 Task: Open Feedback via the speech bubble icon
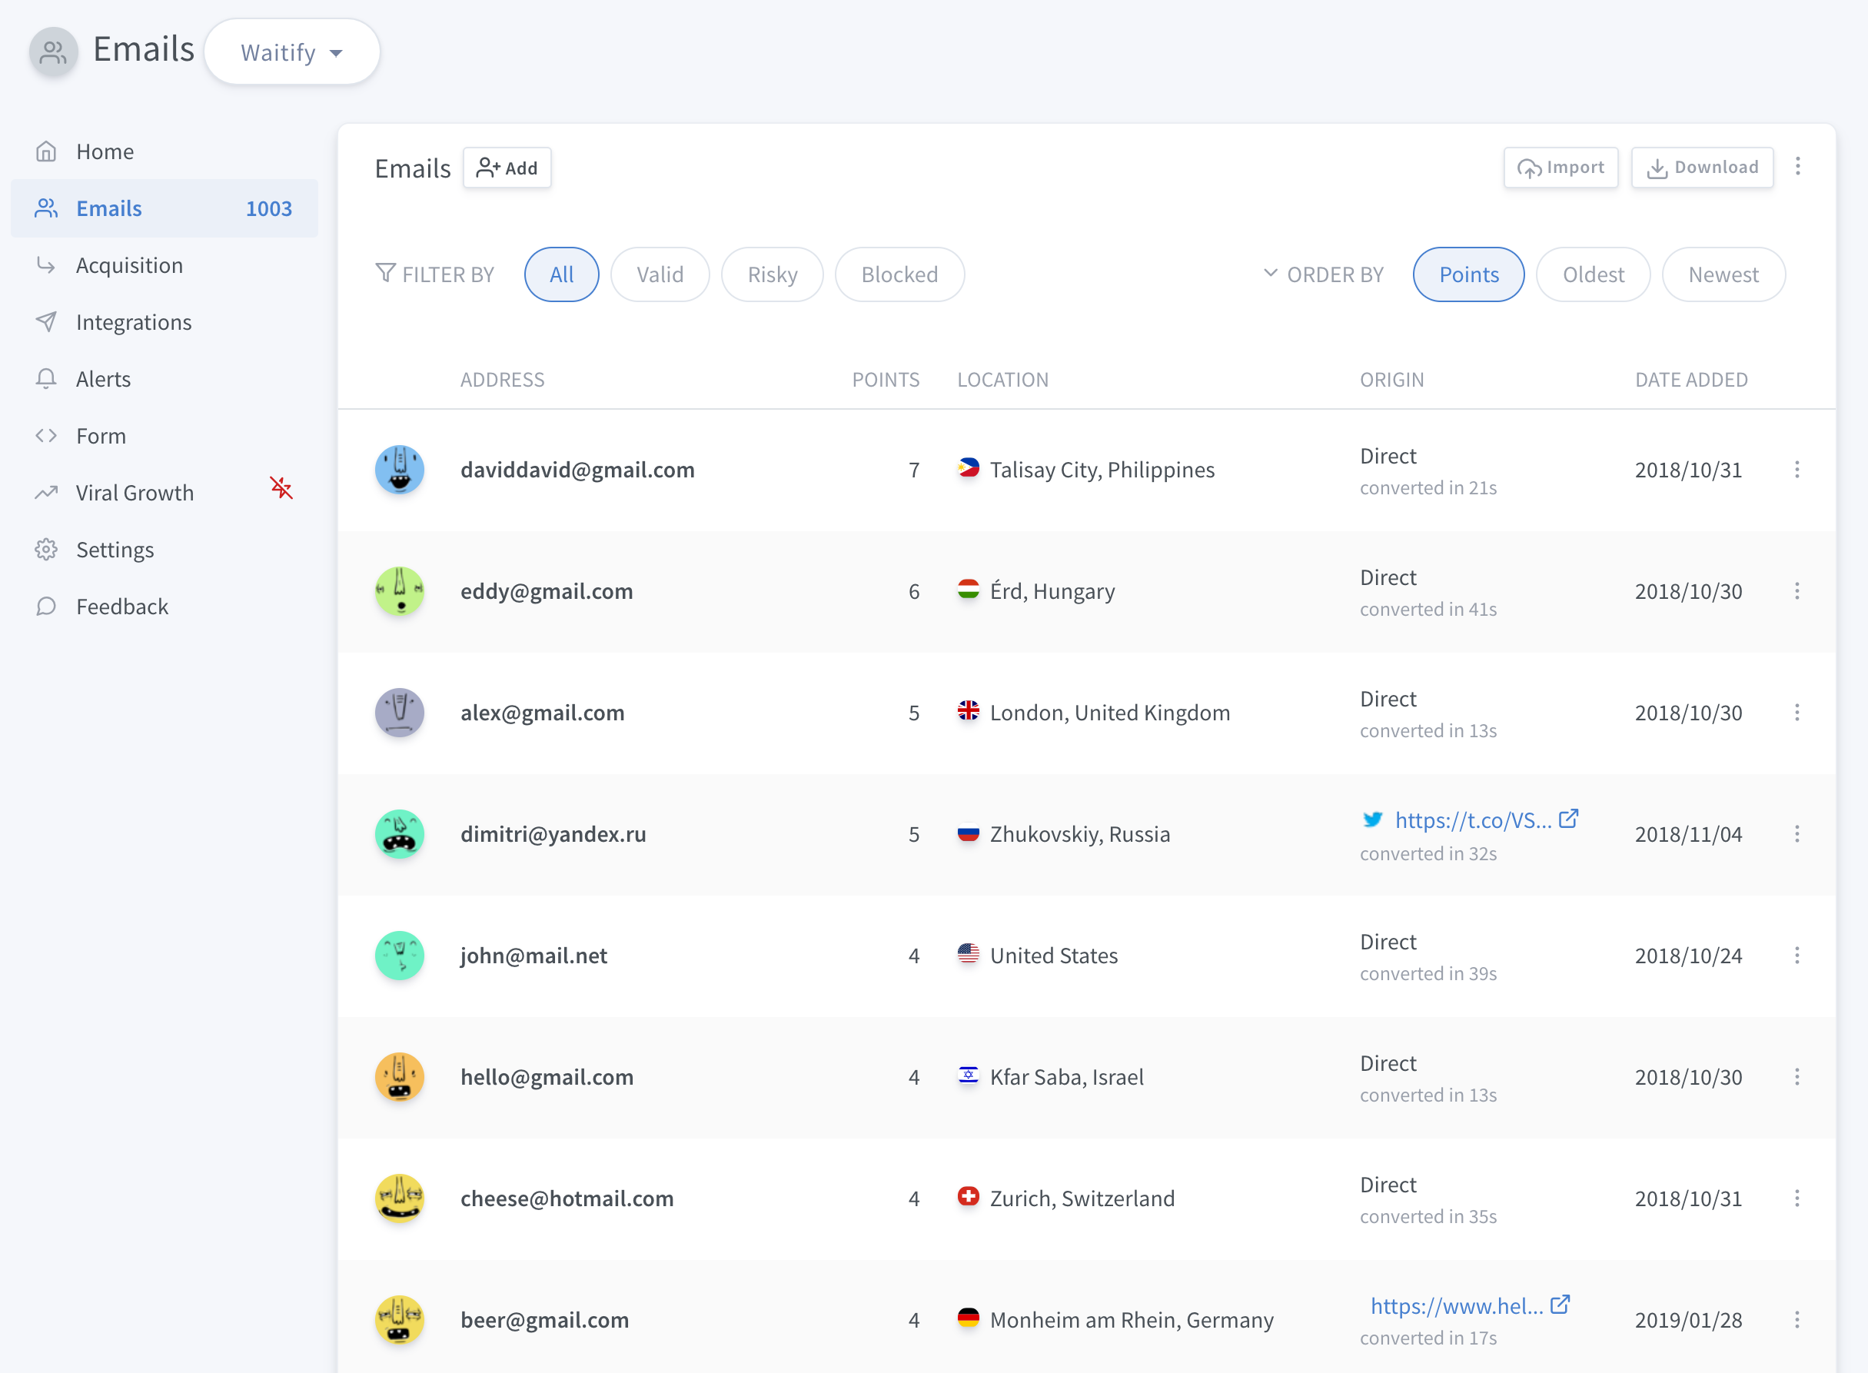(45, 606)
